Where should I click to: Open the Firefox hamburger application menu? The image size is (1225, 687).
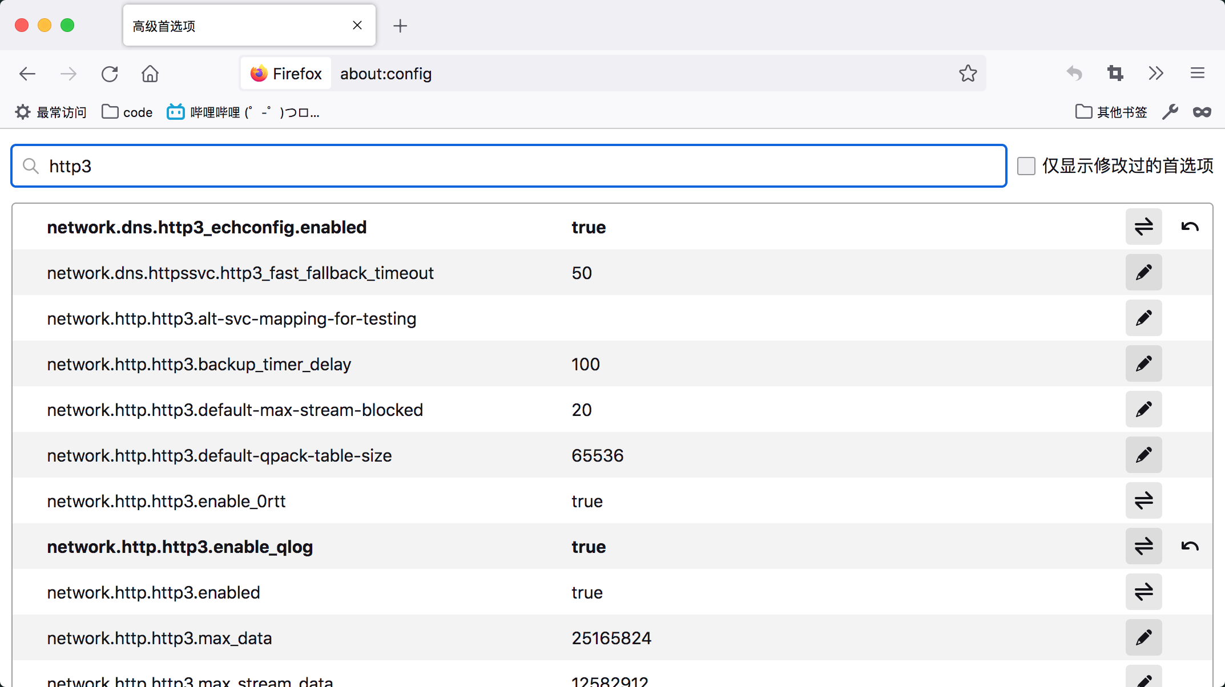click(x=1197, y=74)
